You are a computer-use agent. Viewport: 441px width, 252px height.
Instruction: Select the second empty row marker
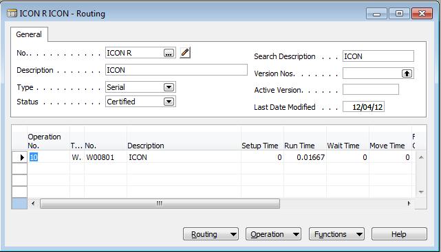point(20,180)
